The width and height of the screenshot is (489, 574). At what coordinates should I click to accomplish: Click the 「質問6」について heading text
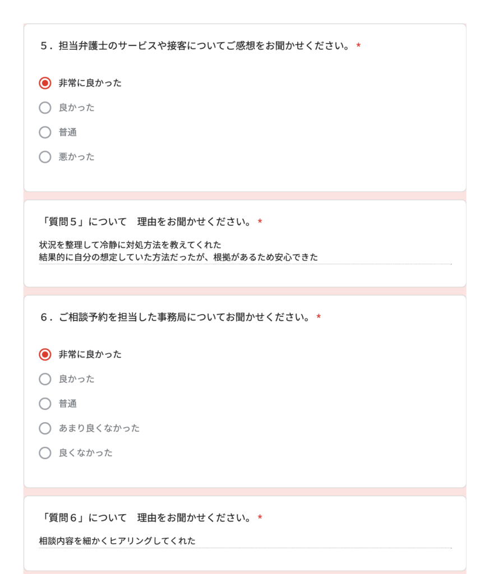pos(146,517)
